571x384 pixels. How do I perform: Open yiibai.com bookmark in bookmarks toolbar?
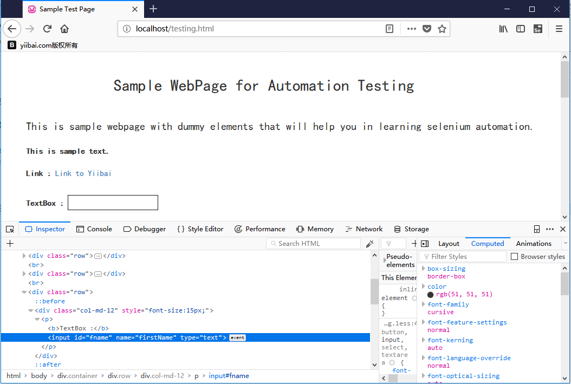43,45
